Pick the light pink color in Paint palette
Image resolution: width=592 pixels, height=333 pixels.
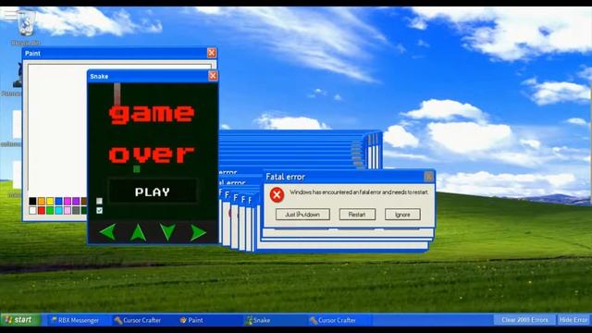click(68, 210)
